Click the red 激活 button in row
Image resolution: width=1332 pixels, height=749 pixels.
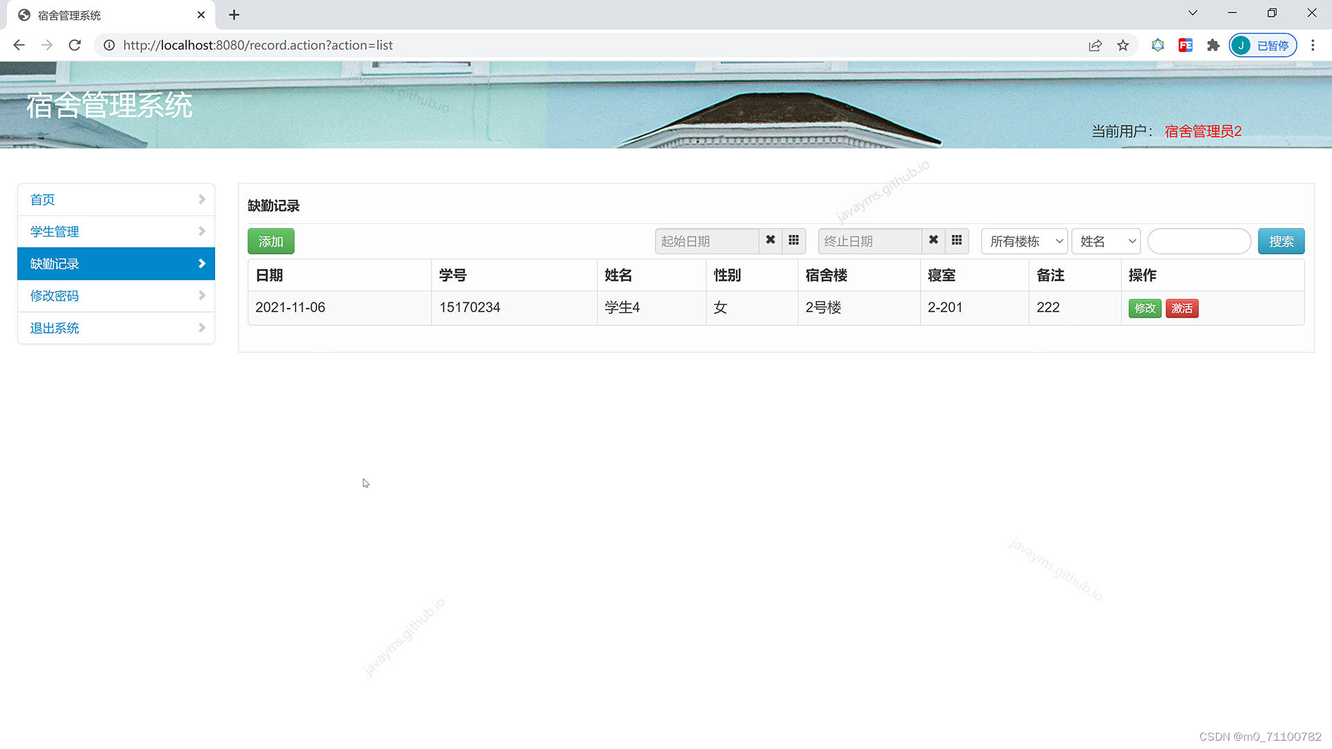[x=1181, y=308]
